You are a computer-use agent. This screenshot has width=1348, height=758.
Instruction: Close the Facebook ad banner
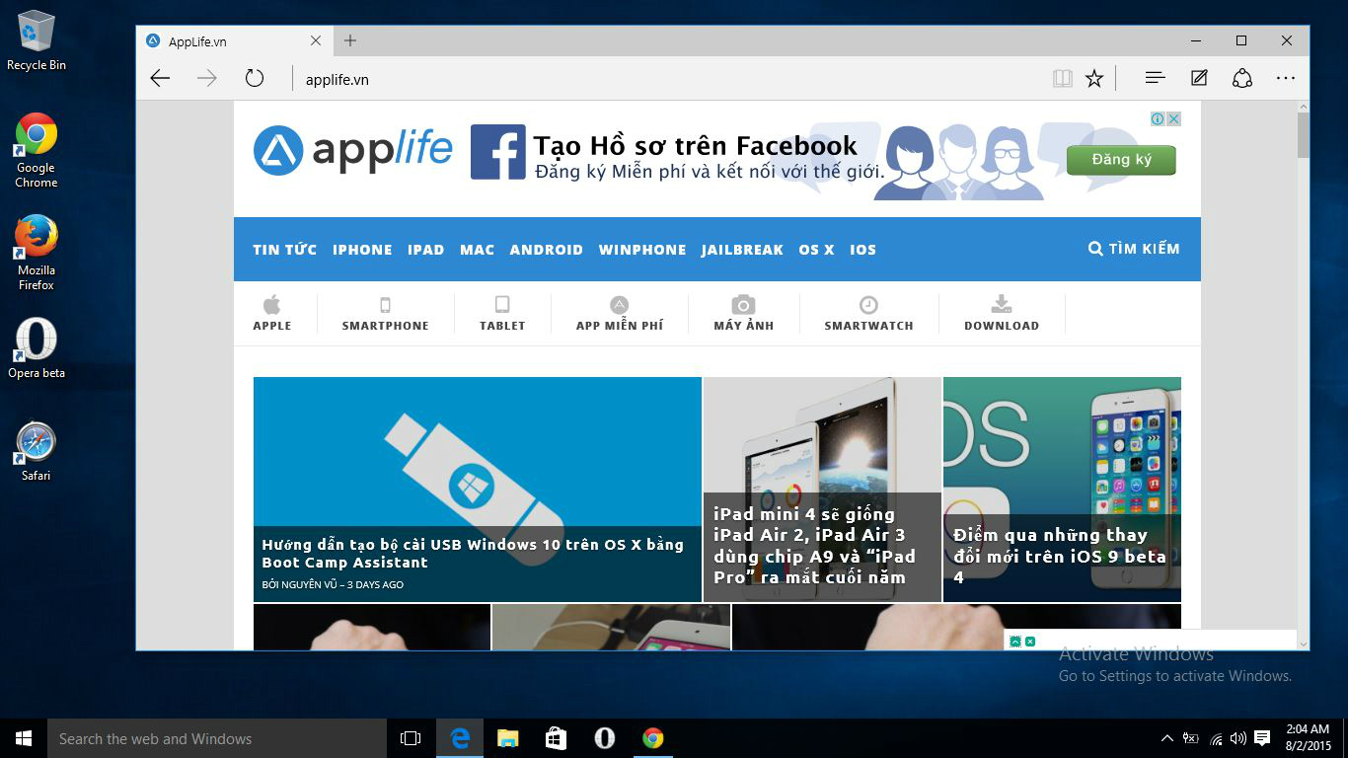click(1173, 117)
